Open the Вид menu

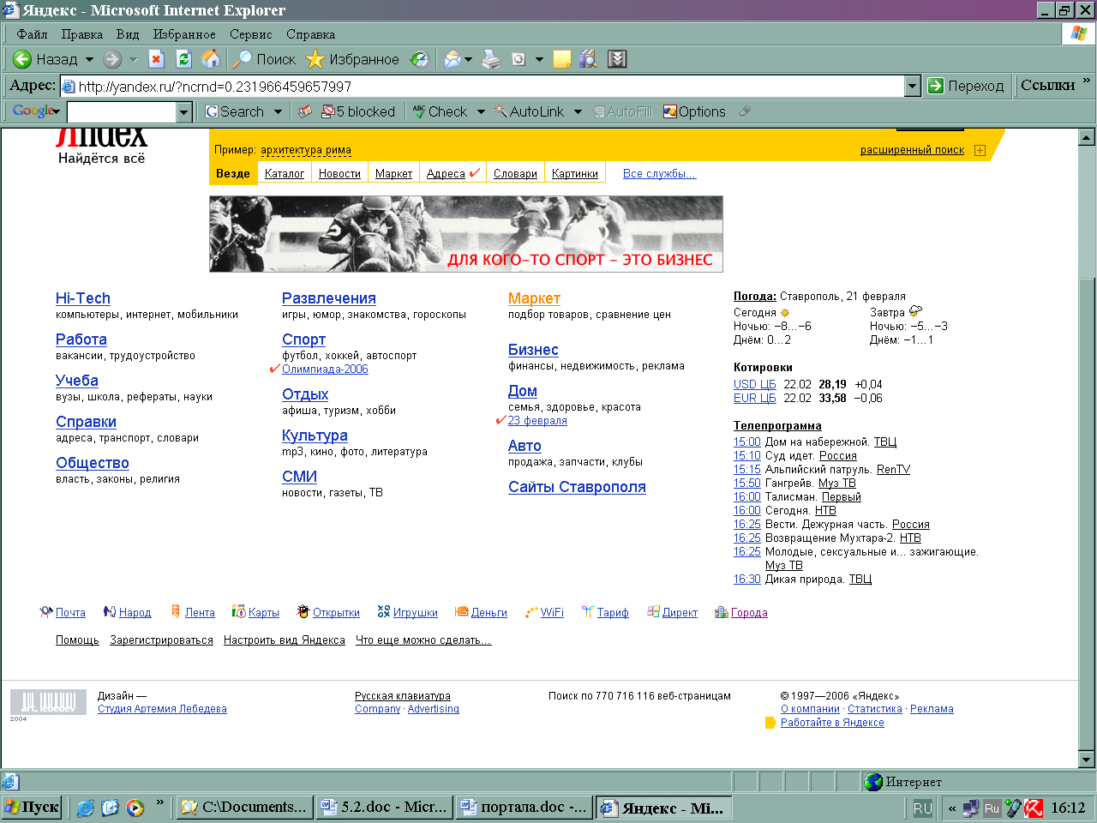click(128, 34)
